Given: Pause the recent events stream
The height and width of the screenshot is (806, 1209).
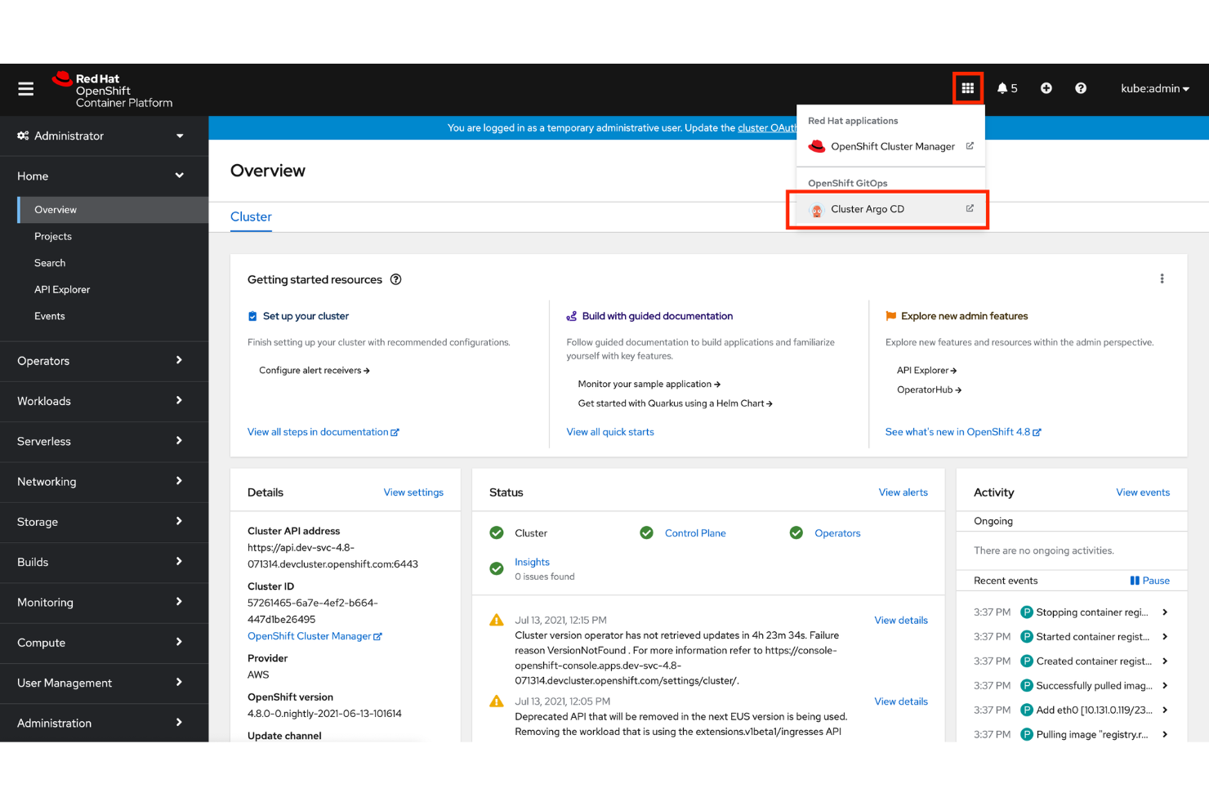Looking at the screenshot, I should click(x=1149, y=581).
